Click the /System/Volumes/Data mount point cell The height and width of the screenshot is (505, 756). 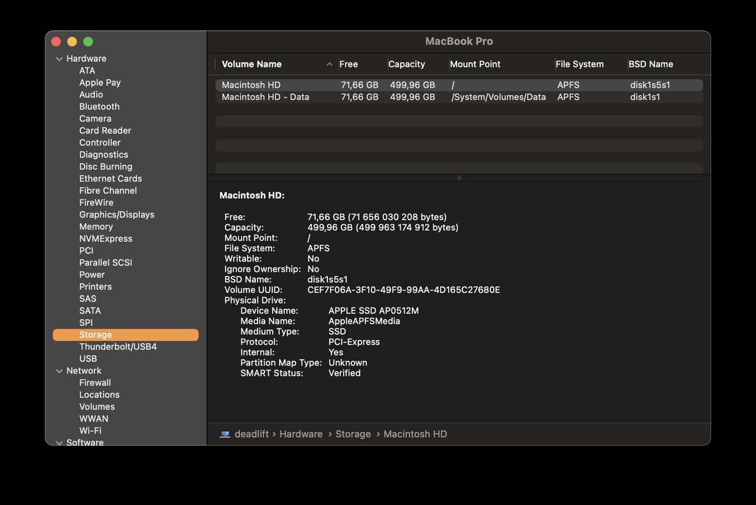click(x=499, y=97)
